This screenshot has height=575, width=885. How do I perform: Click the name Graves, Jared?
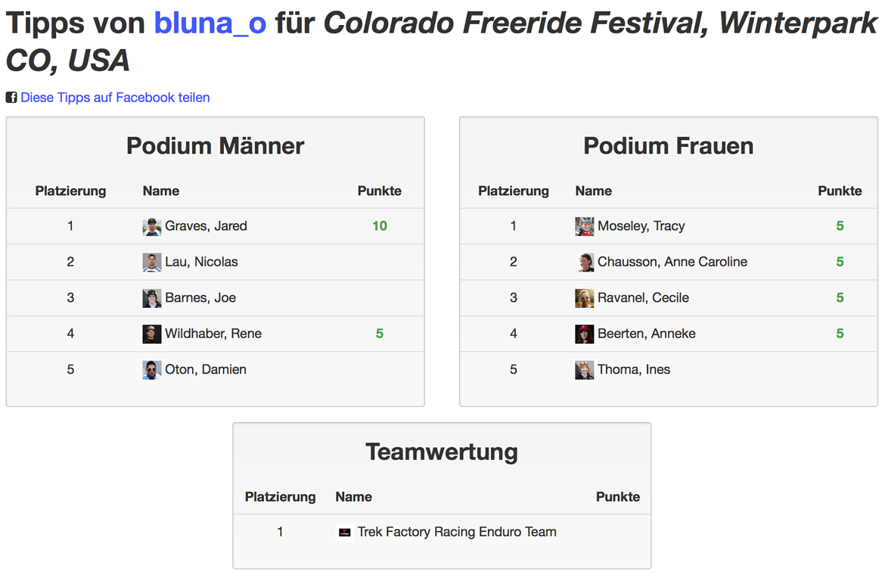(206, 226)
